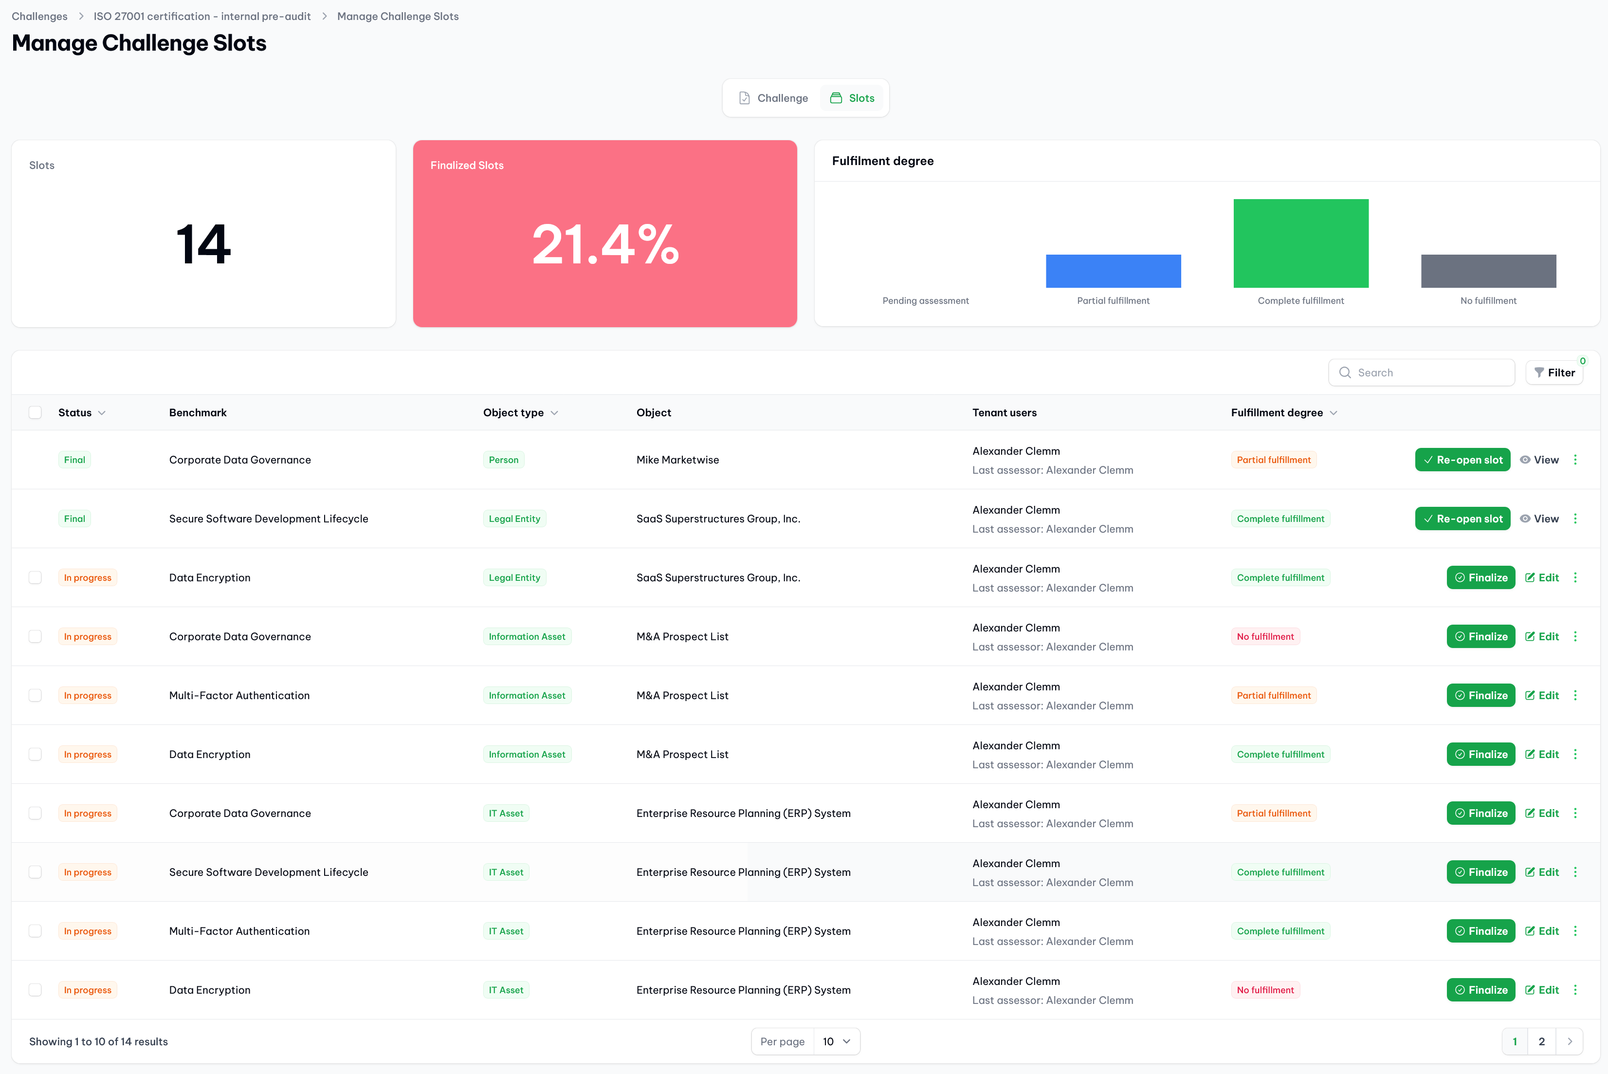Select checkbox for Corporate Data Governance ERP row
Viewport: 1608px width, 1074px height.
(36, 813)
